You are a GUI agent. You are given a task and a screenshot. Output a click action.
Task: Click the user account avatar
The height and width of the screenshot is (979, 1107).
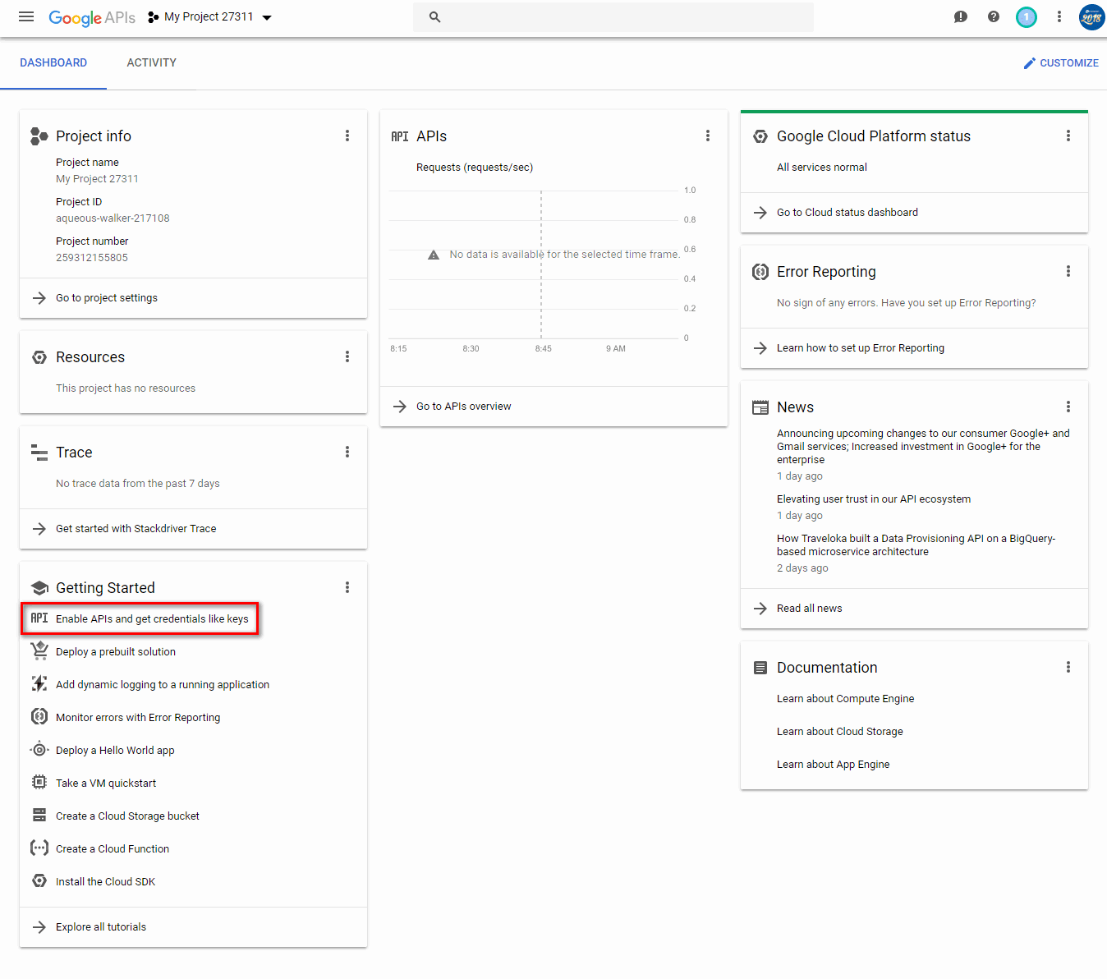click(1091, 16)
